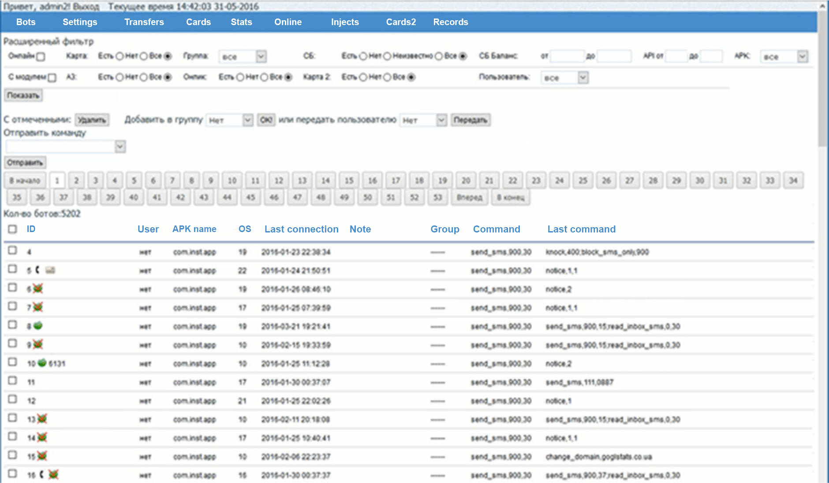Click the card icon in bot row 5
Screen dimensions: 829x483
[x=50, y=270]
